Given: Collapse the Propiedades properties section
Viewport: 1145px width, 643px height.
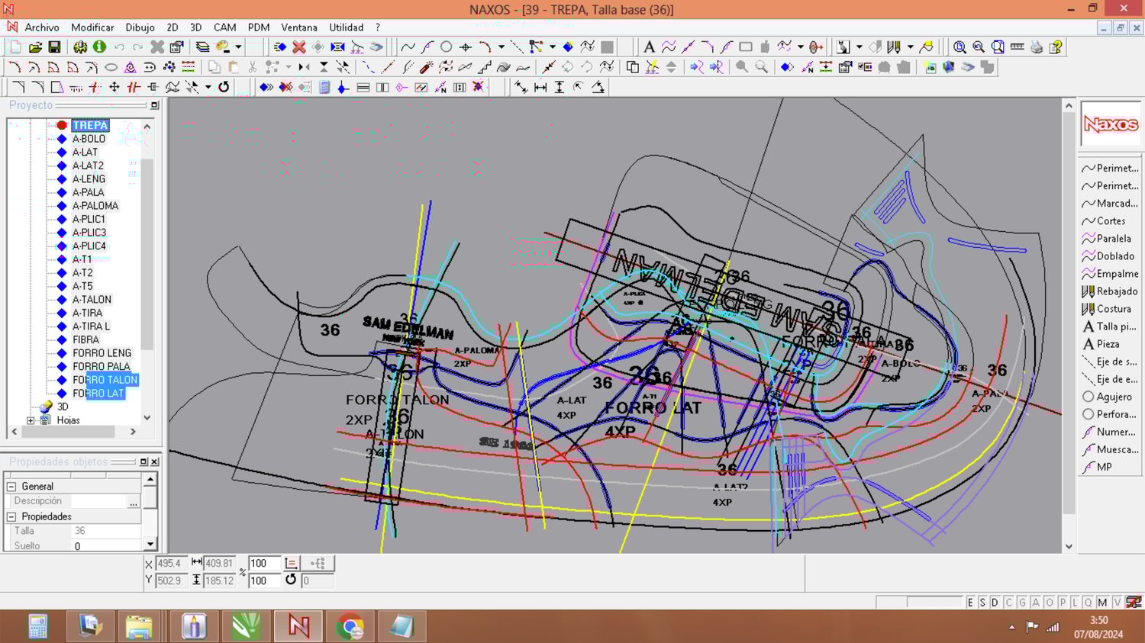Looking at the screenshot, I should coord(11,516).
